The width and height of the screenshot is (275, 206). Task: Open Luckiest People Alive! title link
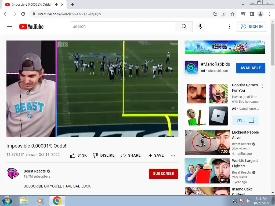245,135
